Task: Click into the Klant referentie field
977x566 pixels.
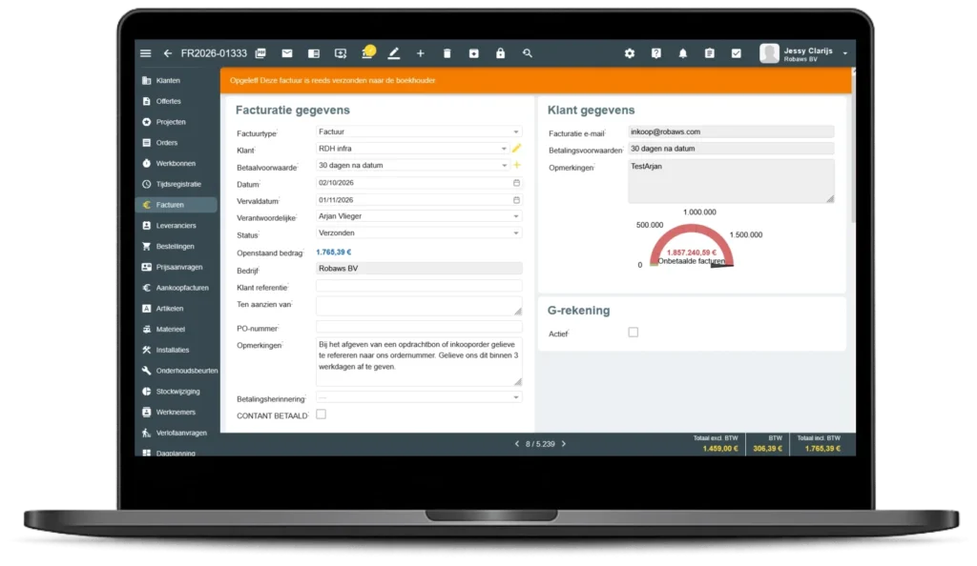Action: click(419, 286)
